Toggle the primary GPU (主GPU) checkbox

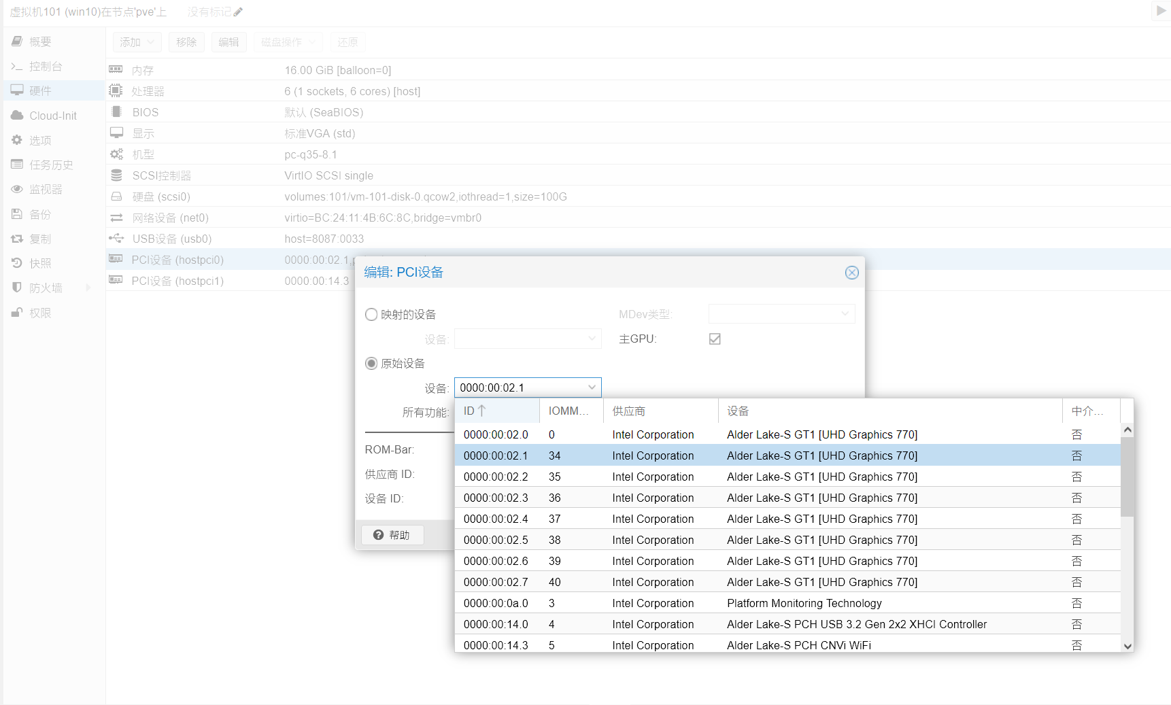[715, 339]
